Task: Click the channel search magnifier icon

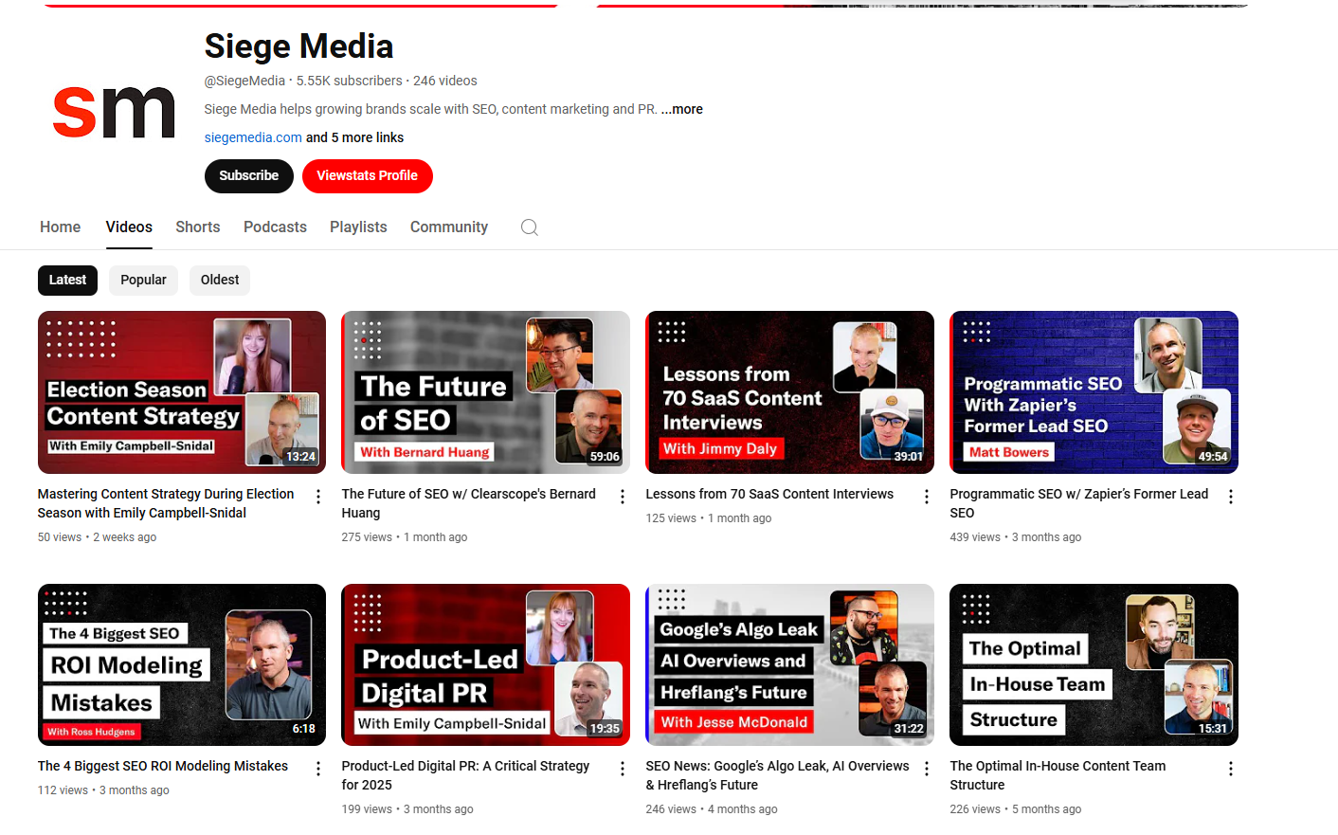Action: pos(530,227)
